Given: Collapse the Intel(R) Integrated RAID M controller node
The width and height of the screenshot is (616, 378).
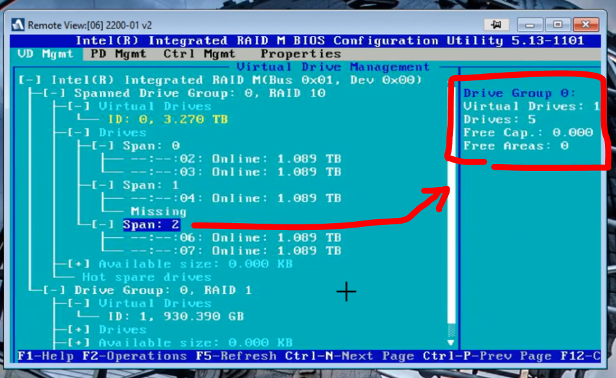Looking at the screenshot, I should (x=30, y=80).
